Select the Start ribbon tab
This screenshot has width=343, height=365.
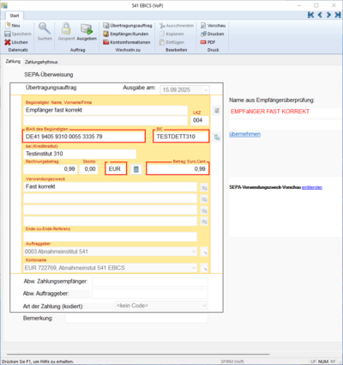[x=15, y=15]
